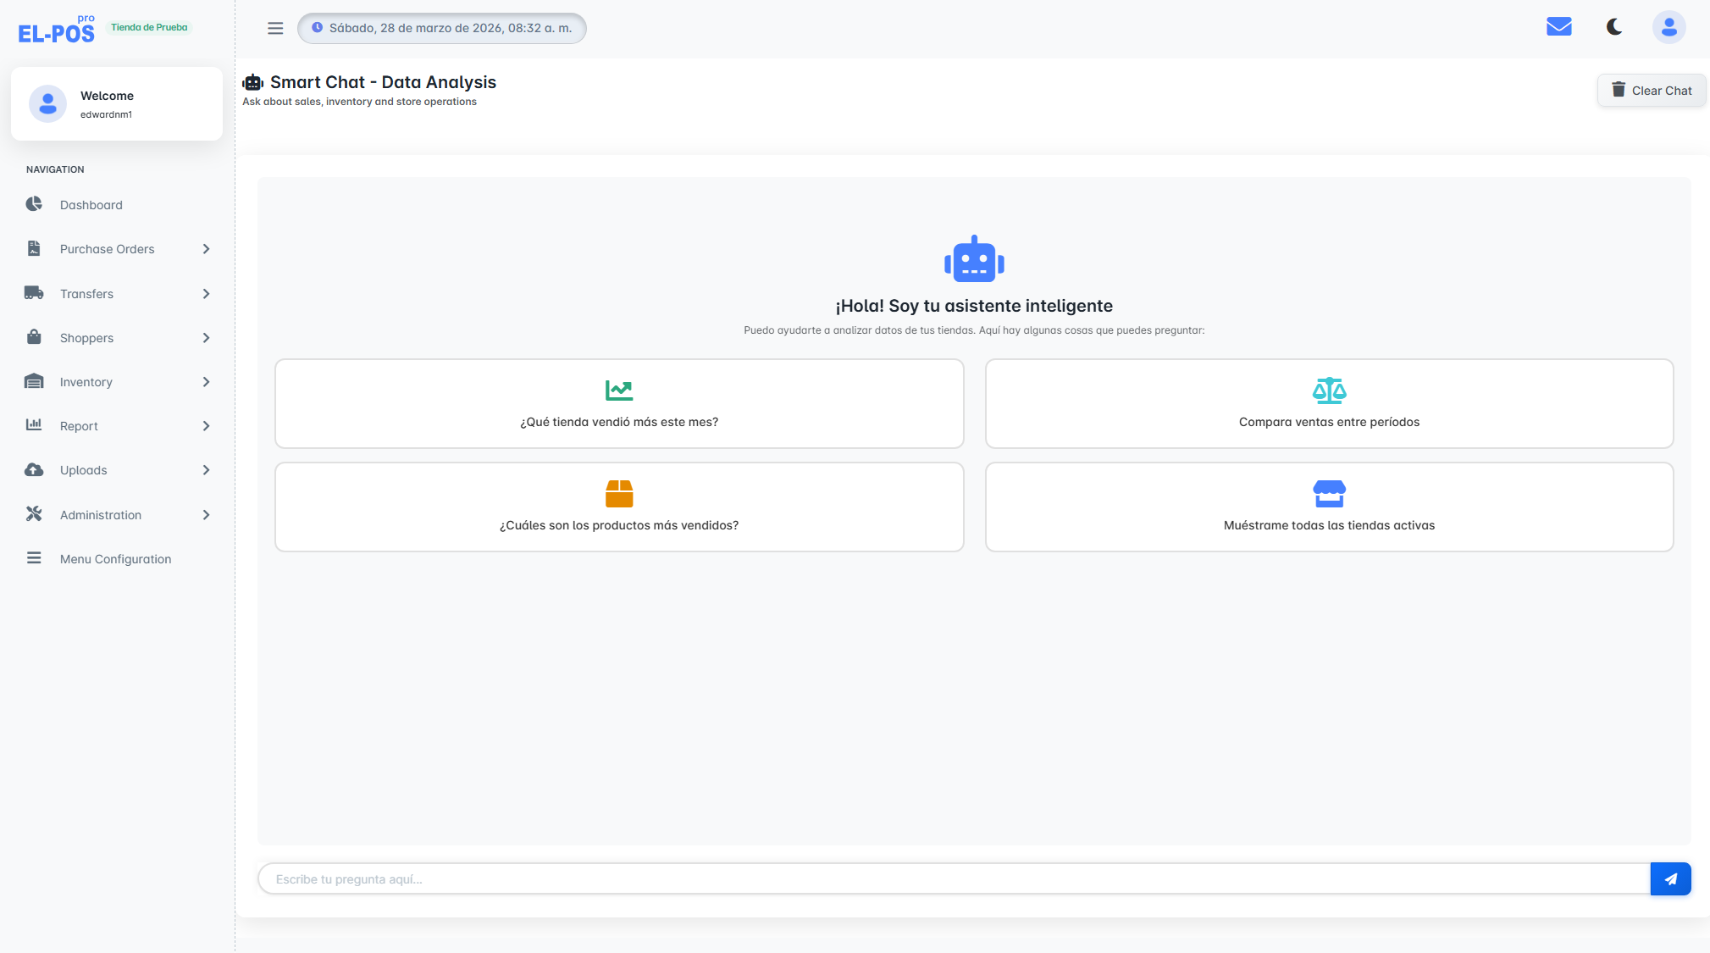Click the send paper plane icon
This screenshot has height=953, width=1710.
[x=1670, y=878]
